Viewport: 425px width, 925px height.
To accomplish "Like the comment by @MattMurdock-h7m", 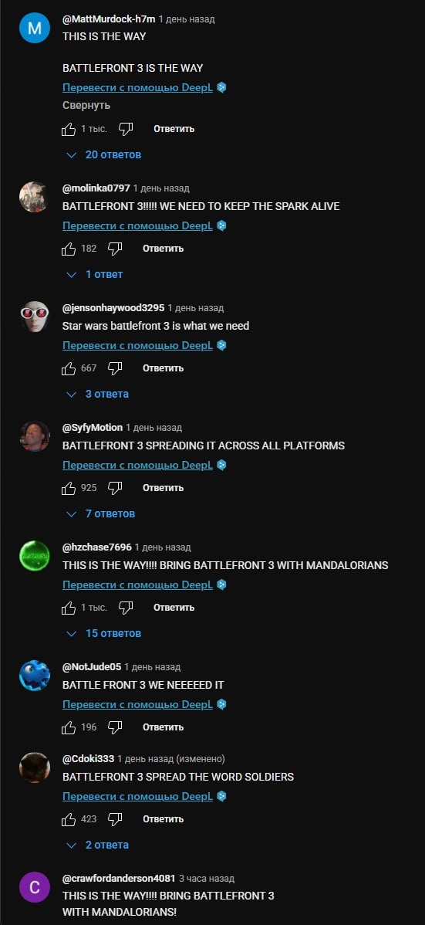I will click(69, 129).
